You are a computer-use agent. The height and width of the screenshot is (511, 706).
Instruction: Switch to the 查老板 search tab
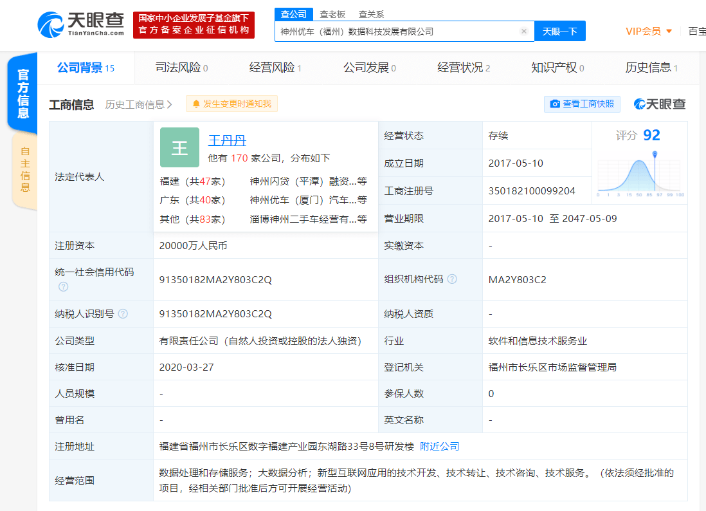tap(332, 14)
